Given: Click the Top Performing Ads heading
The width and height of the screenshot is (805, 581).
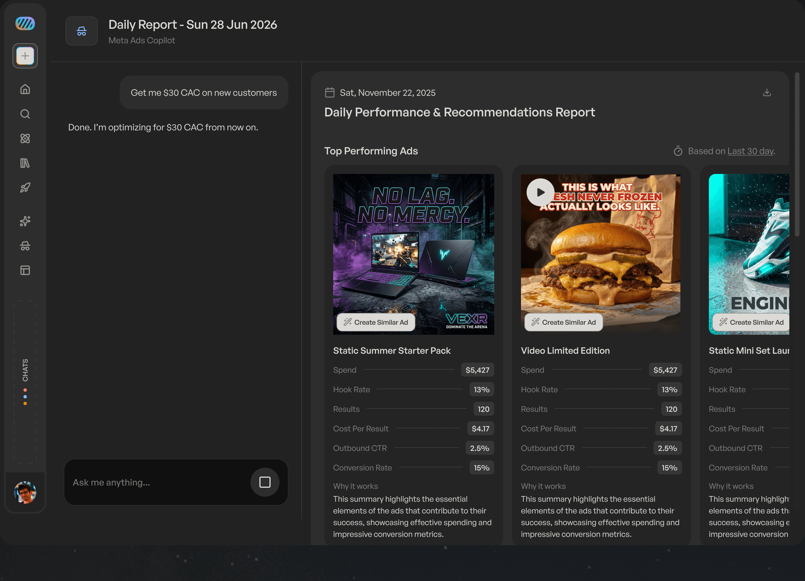Looking at the screenshot, I should pos(371,151).
